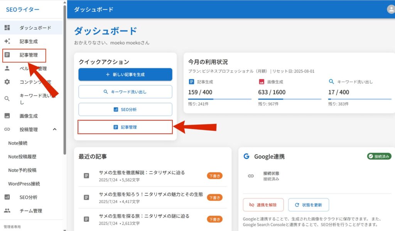Open 記事管理 in the sidebar
This screenshot has height=231, width=395.
[x=29, y=55]
